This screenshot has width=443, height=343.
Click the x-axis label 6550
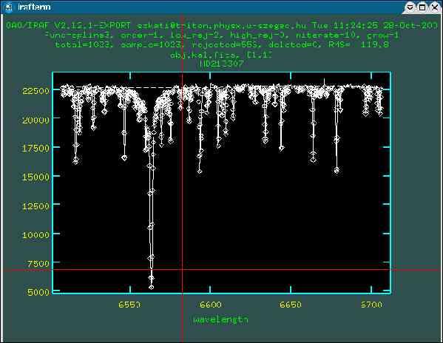pyautogui.click(x=129, y=305)
